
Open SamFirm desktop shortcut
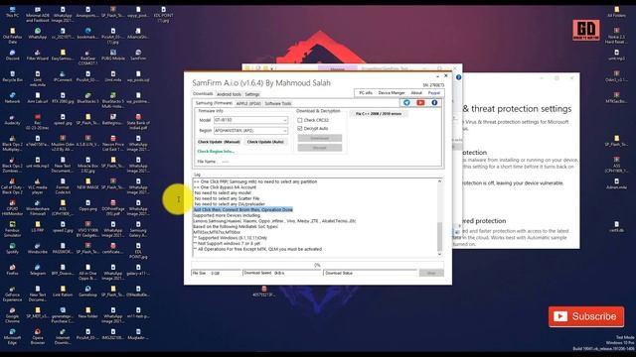[x=138, y=56]
